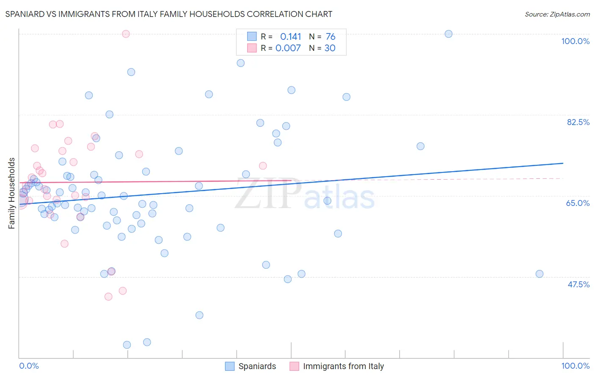This screenshot has width=595, height=378.
Task: Select the pink data point at chart top
Action: 126,34
